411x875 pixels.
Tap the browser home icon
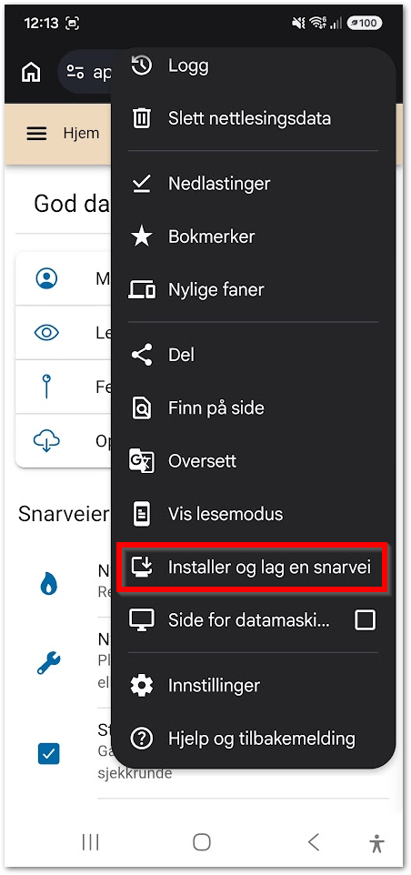click(x=31, y=73)
